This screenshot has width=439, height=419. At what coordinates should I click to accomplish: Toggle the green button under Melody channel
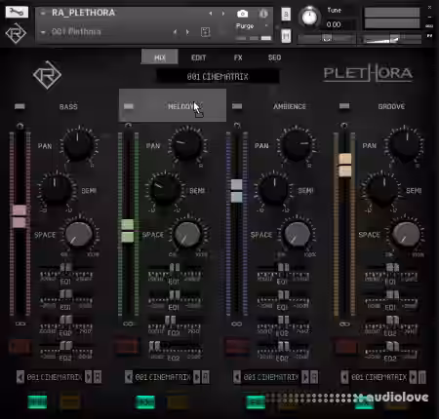pos(145,402)
